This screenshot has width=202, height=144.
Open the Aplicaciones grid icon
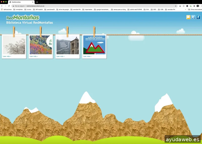point(2,9)
